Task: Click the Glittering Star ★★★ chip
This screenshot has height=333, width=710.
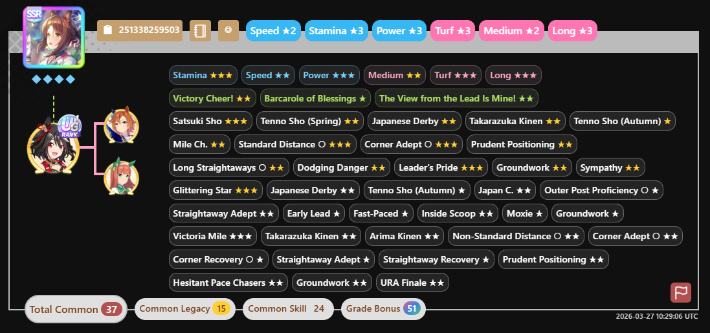Action: (x=216, y=191)
